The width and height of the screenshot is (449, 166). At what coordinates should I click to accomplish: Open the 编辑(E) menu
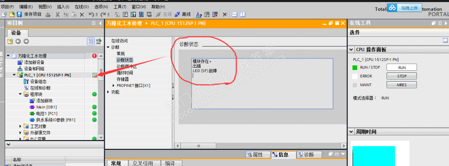(26, 7)
